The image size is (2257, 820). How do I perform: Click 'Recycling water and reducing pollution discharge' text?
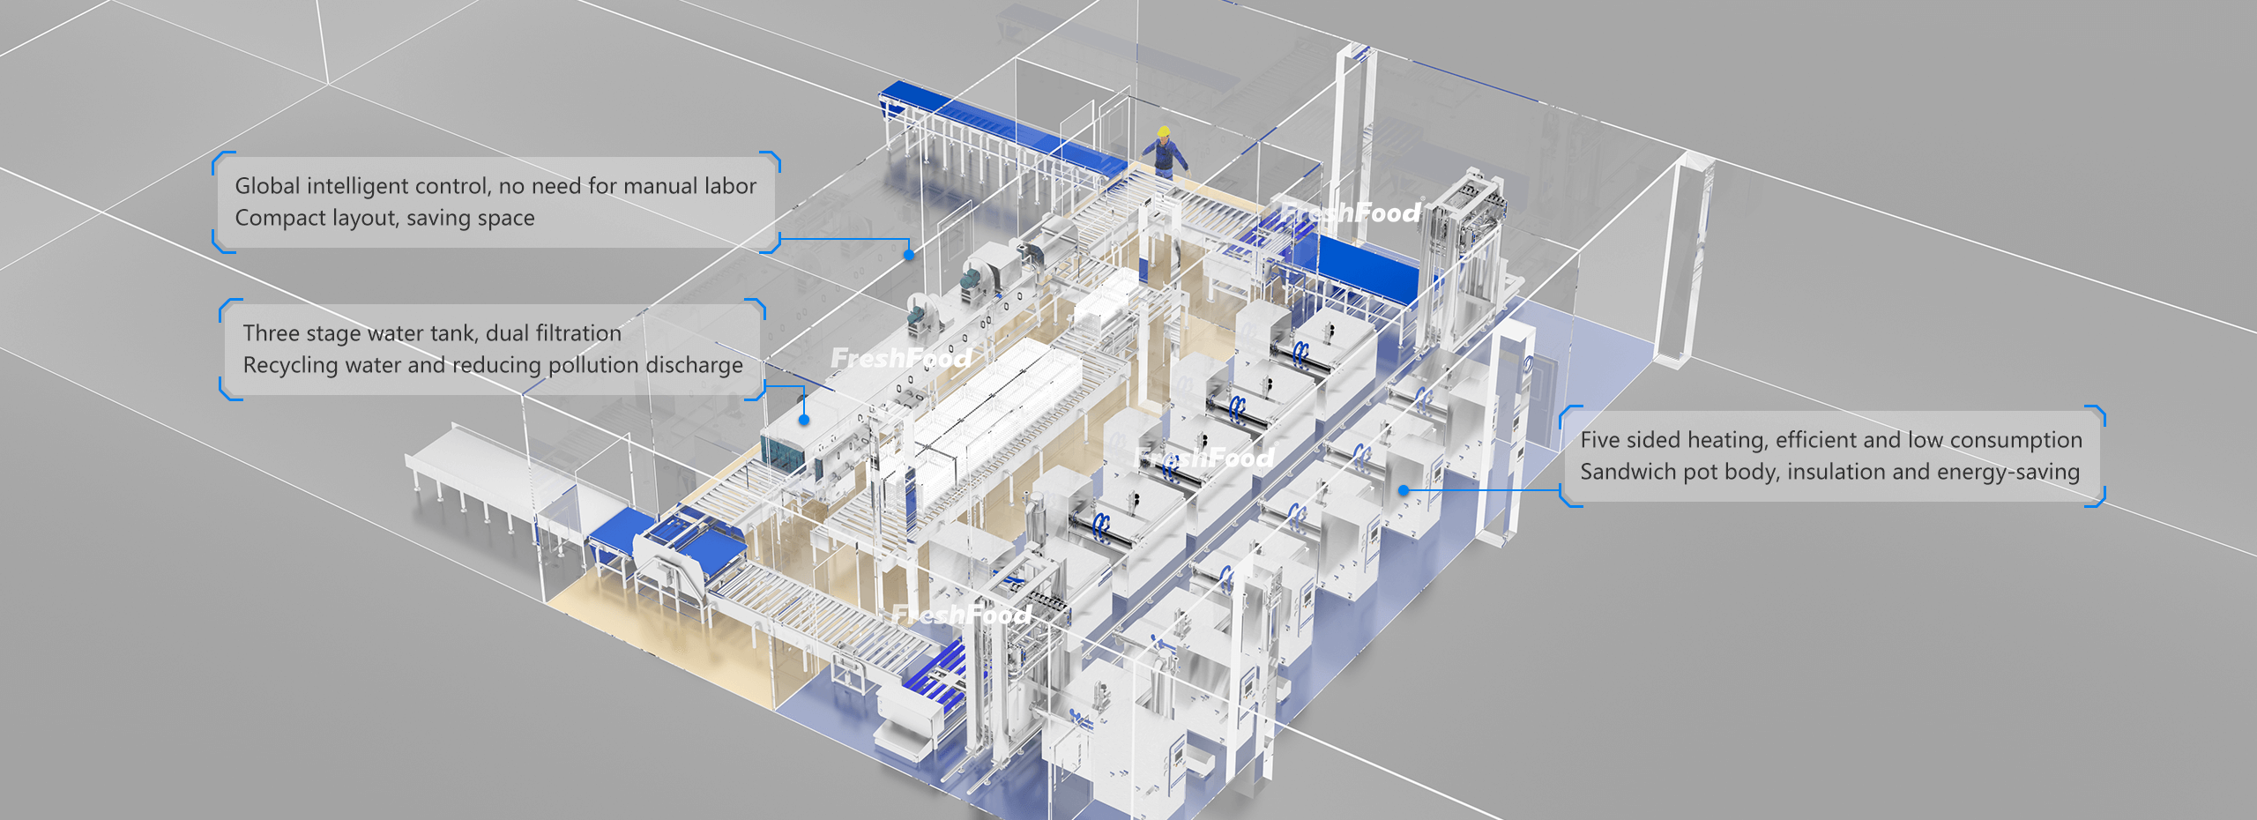point(492,365)
